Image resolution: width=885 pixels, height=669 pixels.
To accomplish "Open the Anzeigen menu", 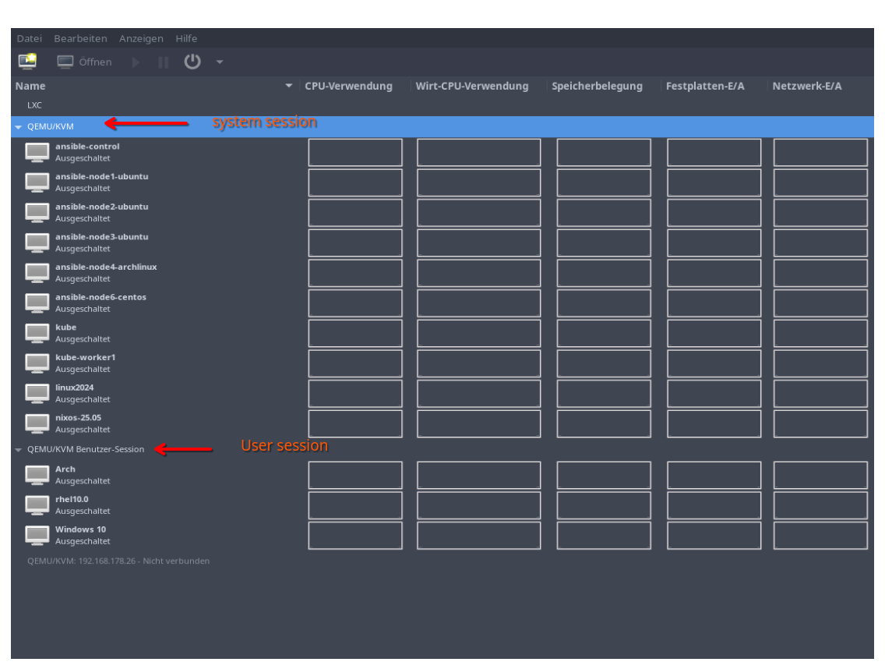I will 141,38.
